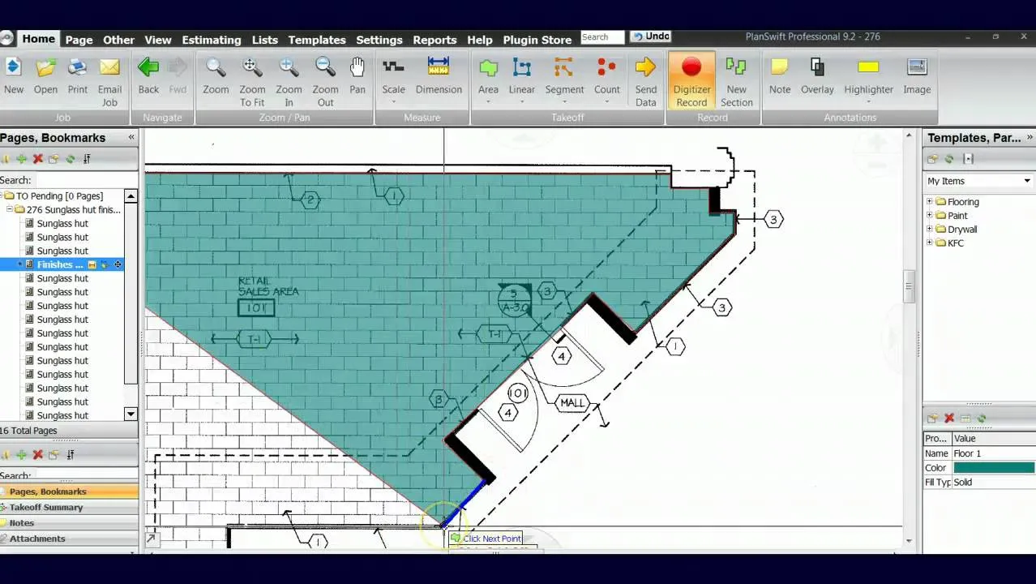Select the Dimension tool
The height and width of the screenshot is (584, 1036).
439,78
